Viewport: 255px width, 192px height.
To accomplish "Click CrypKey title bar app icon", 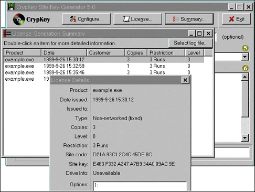I will coord(11,7).
